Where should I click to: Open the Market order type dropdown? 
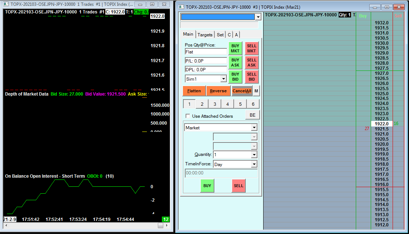click(x=254, y=128)
